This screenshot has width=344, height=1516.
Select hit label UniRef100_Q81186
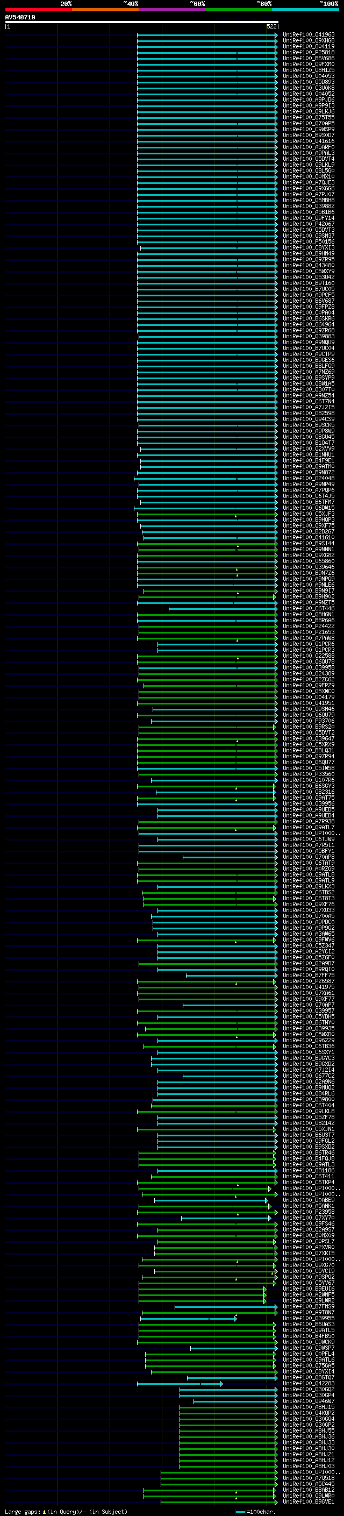tap(309, 1170)
